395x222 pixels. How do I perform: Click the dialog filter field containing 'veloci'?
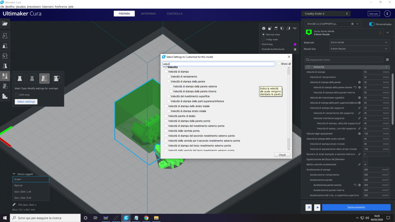point(219,64)
